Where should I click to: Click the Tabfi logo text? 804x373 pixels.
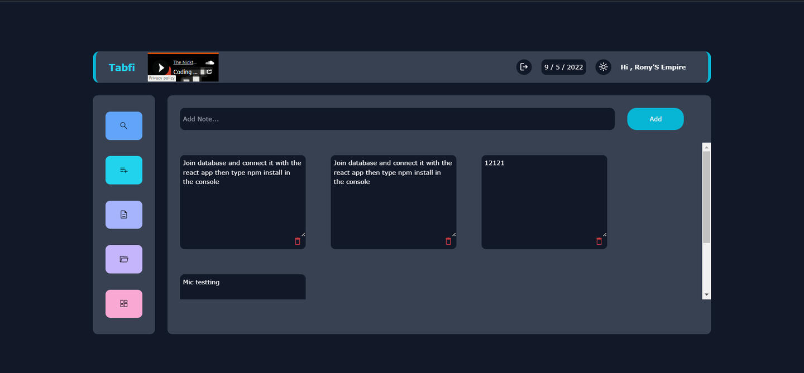122,67
